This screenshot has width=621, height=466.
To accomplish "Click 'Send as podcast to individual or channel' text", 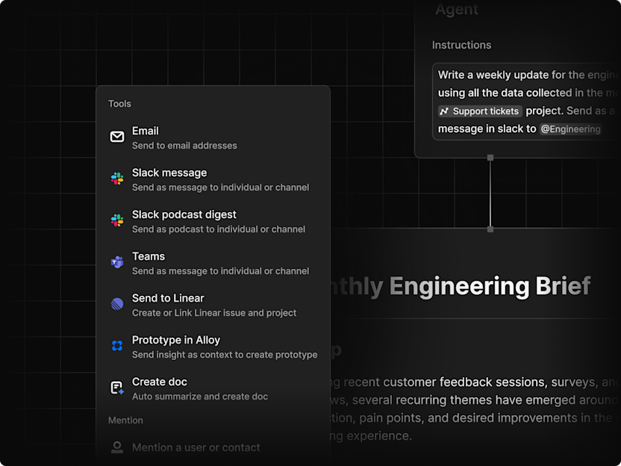I will click(x=219, y=229).
